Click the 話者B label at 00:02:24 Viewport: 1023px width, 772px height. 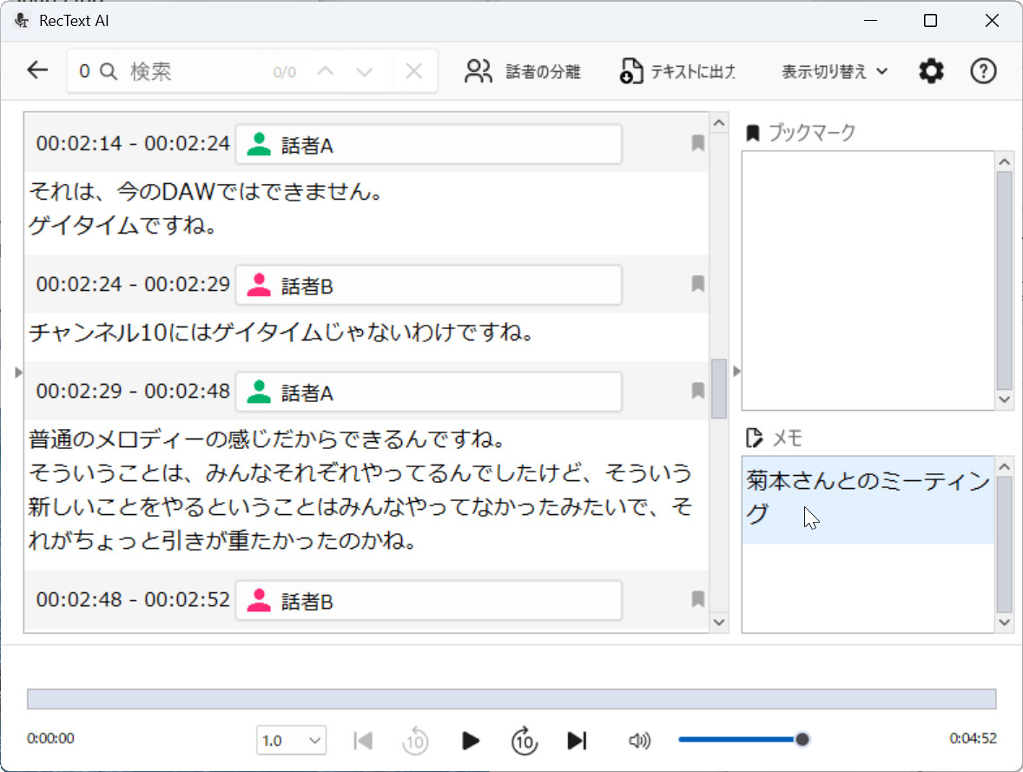coord(428,285)
